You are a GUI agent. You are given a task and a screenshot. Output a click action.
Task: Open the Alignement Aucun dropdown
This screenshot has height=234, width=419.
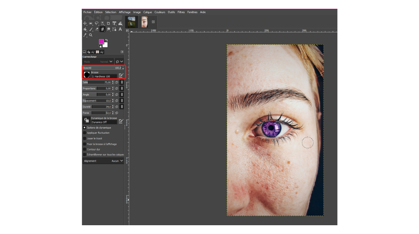point(103,161)
